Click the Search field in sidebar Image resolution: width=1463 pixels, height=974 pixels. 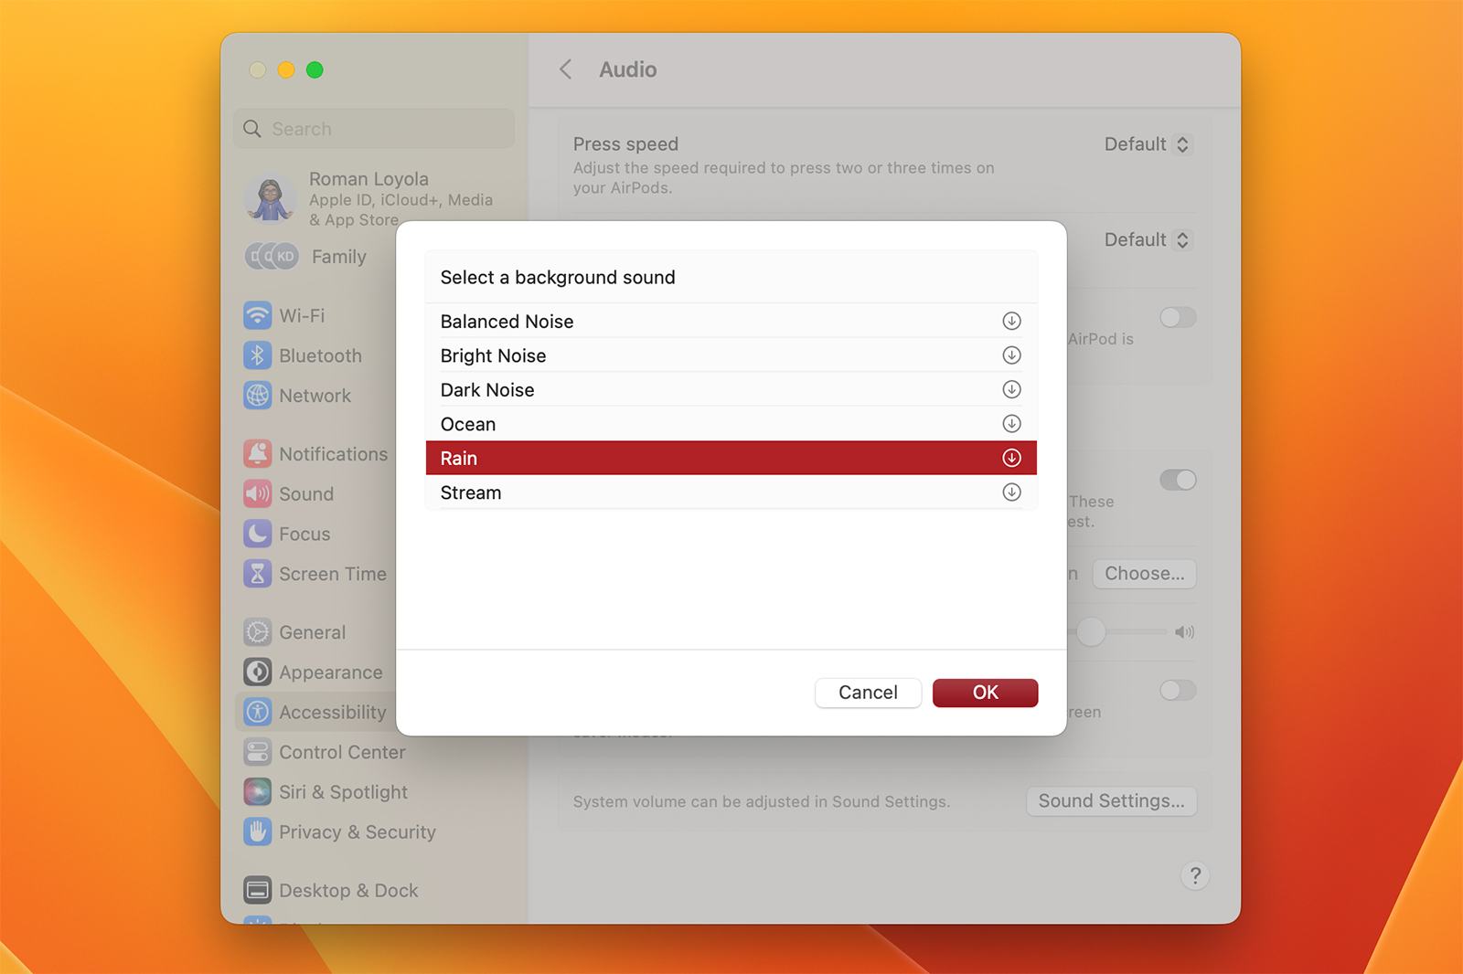pyautogui.click(x=375, y=129)
